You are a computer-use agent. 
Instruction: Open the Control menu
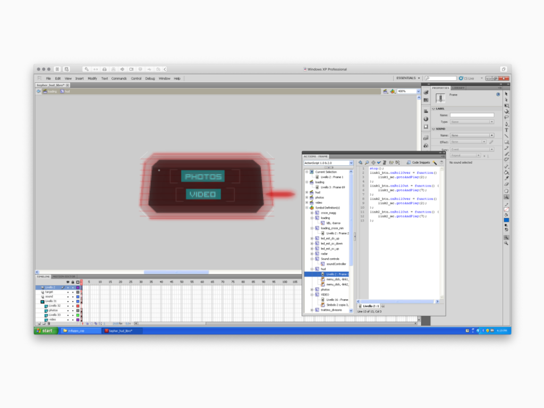coord(136,79)
